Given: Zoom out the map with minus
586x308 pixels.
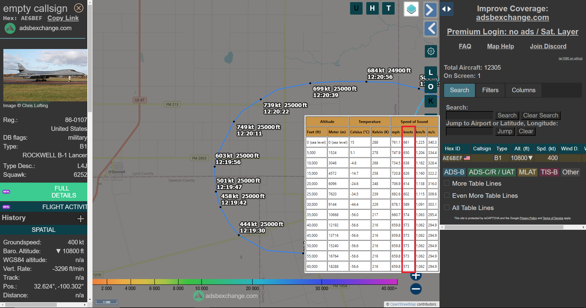Looking at the screenshot, I should (x=416, y=289).
